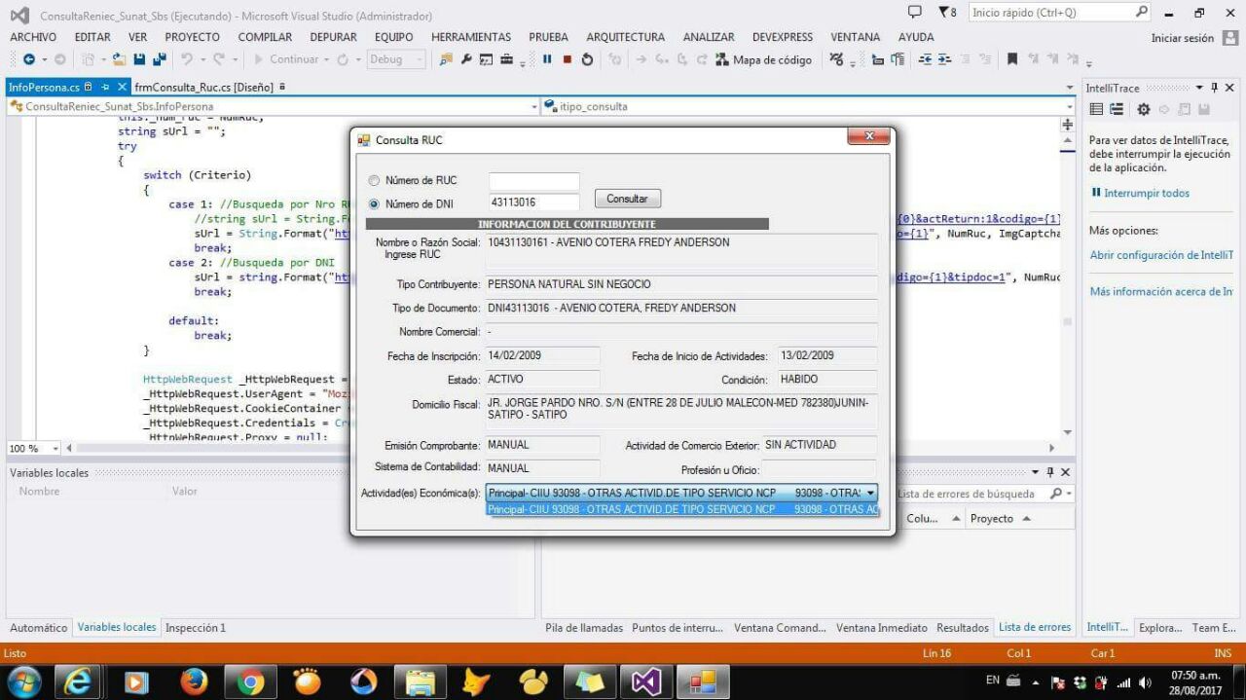Click the Número de RUC input field

tap(533, 181)
